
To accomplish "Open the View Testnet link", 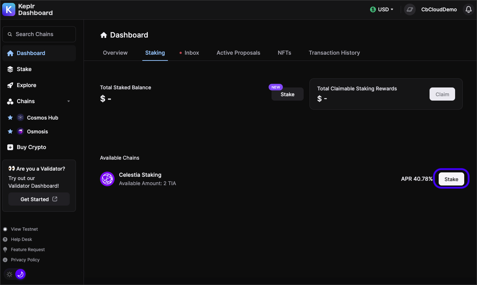I will [24, 229].
